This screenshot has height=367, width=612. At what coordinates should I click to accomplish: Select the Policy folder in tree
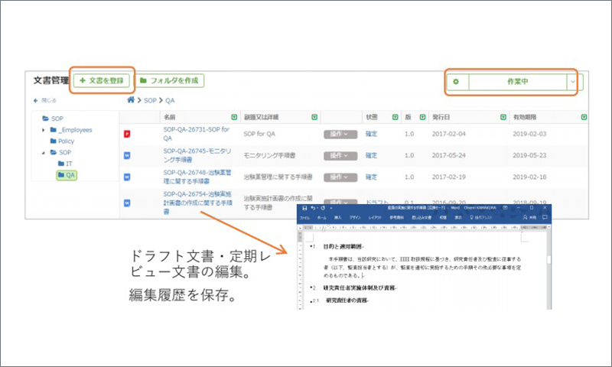[x=62, y=141]
